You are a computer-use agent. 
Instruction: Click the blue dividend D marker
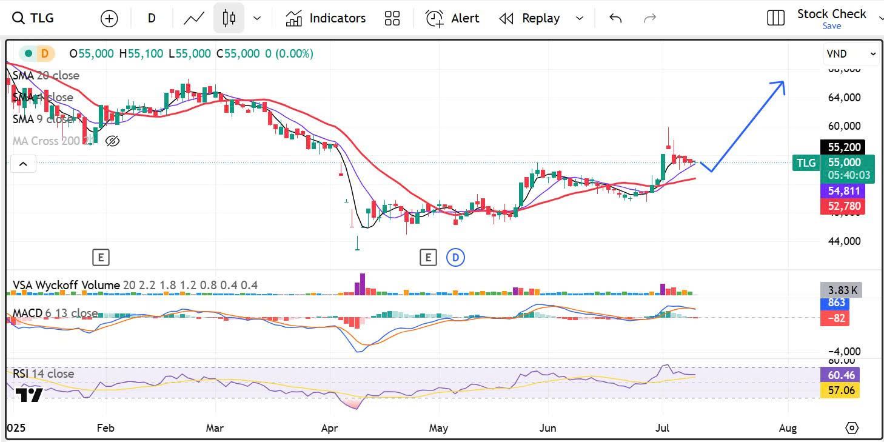tap(455, 258)
